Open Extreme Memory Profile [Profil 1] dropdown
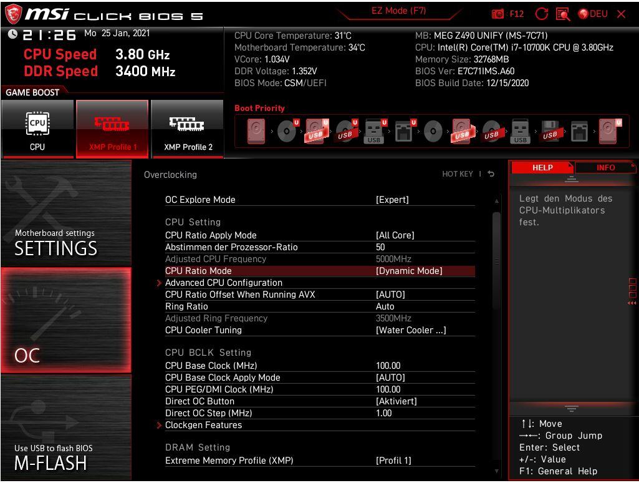 click(393, 461)
